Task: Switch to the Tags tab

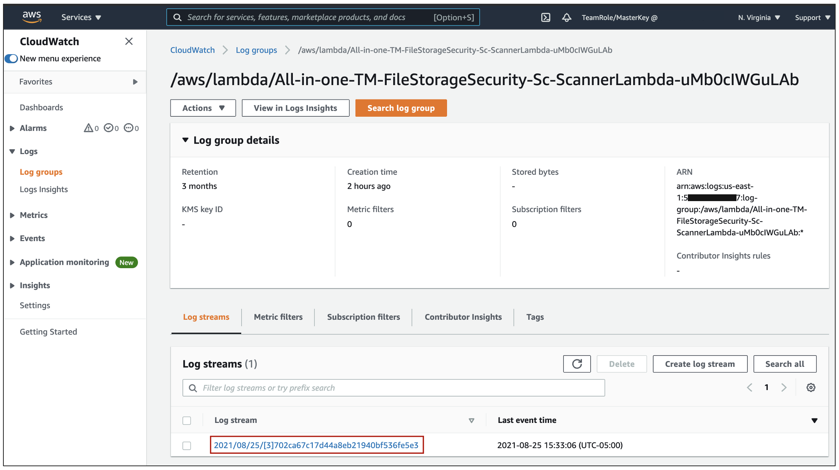Action: (535, 317)
